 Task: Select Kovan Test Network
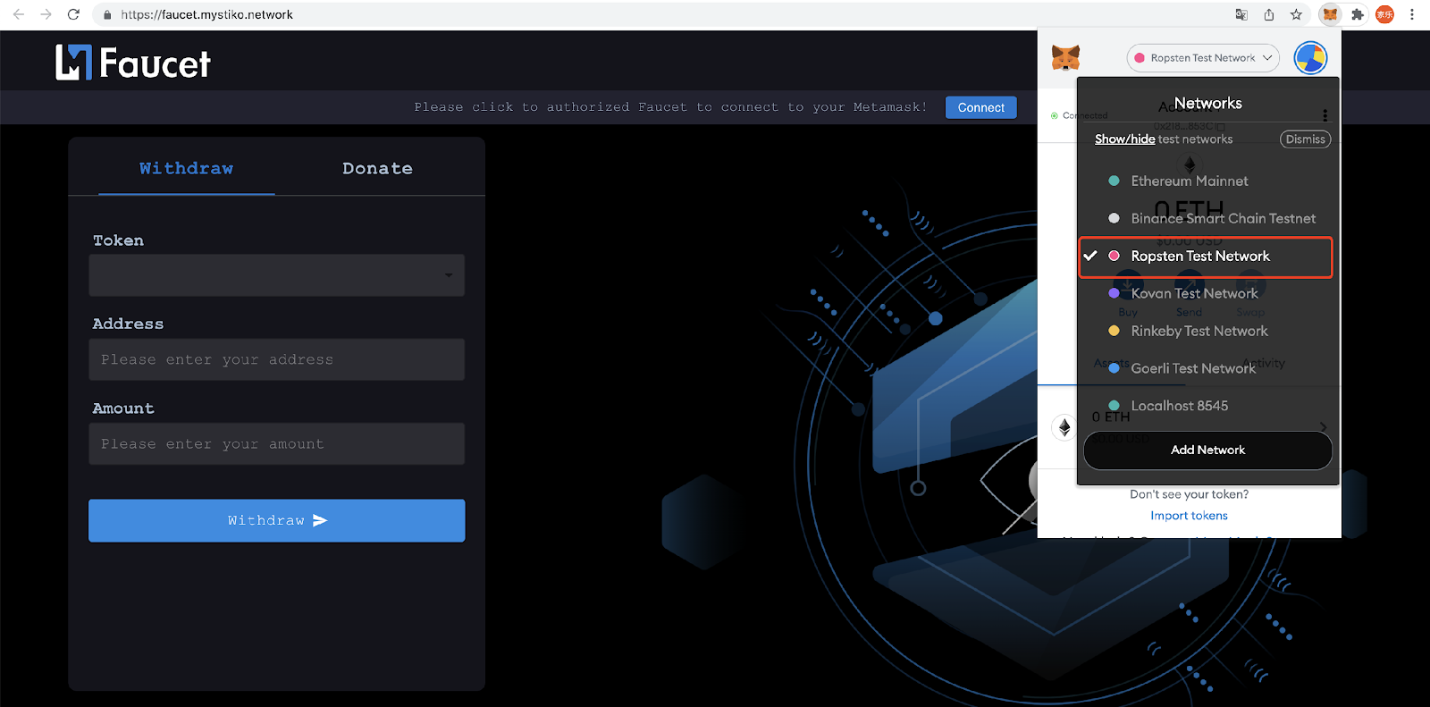click(1207, 293)
